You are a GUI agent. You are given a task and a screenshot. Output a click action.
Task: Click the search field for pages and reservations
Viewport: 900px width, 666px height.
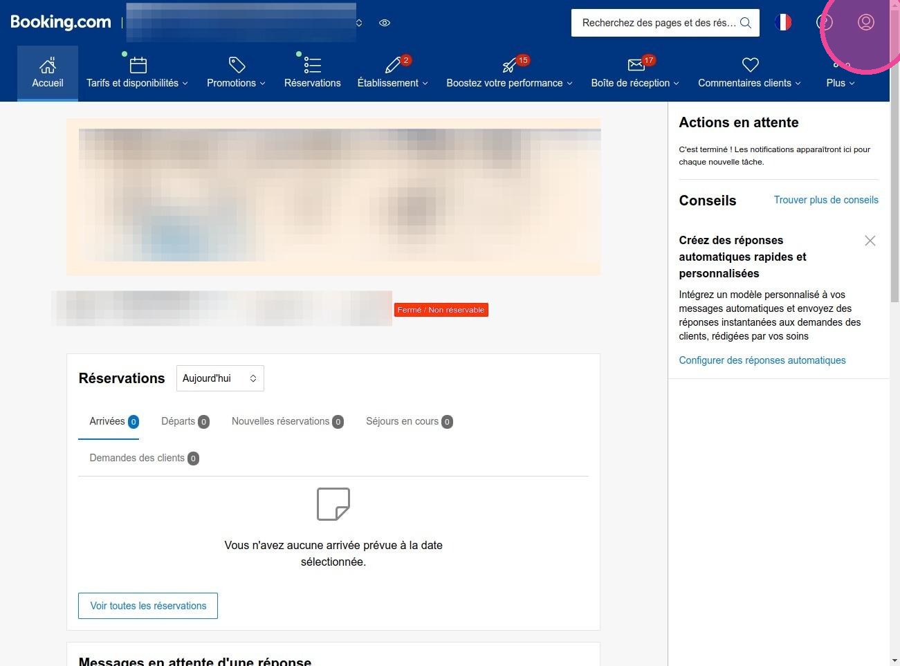click(x=665, y=23)
